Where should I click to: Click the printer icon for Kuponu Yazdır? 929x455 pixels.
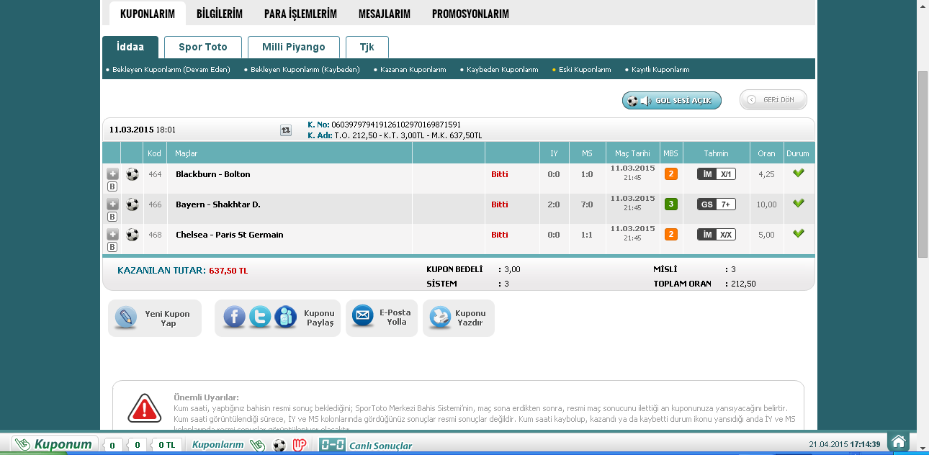coord(439,317)
